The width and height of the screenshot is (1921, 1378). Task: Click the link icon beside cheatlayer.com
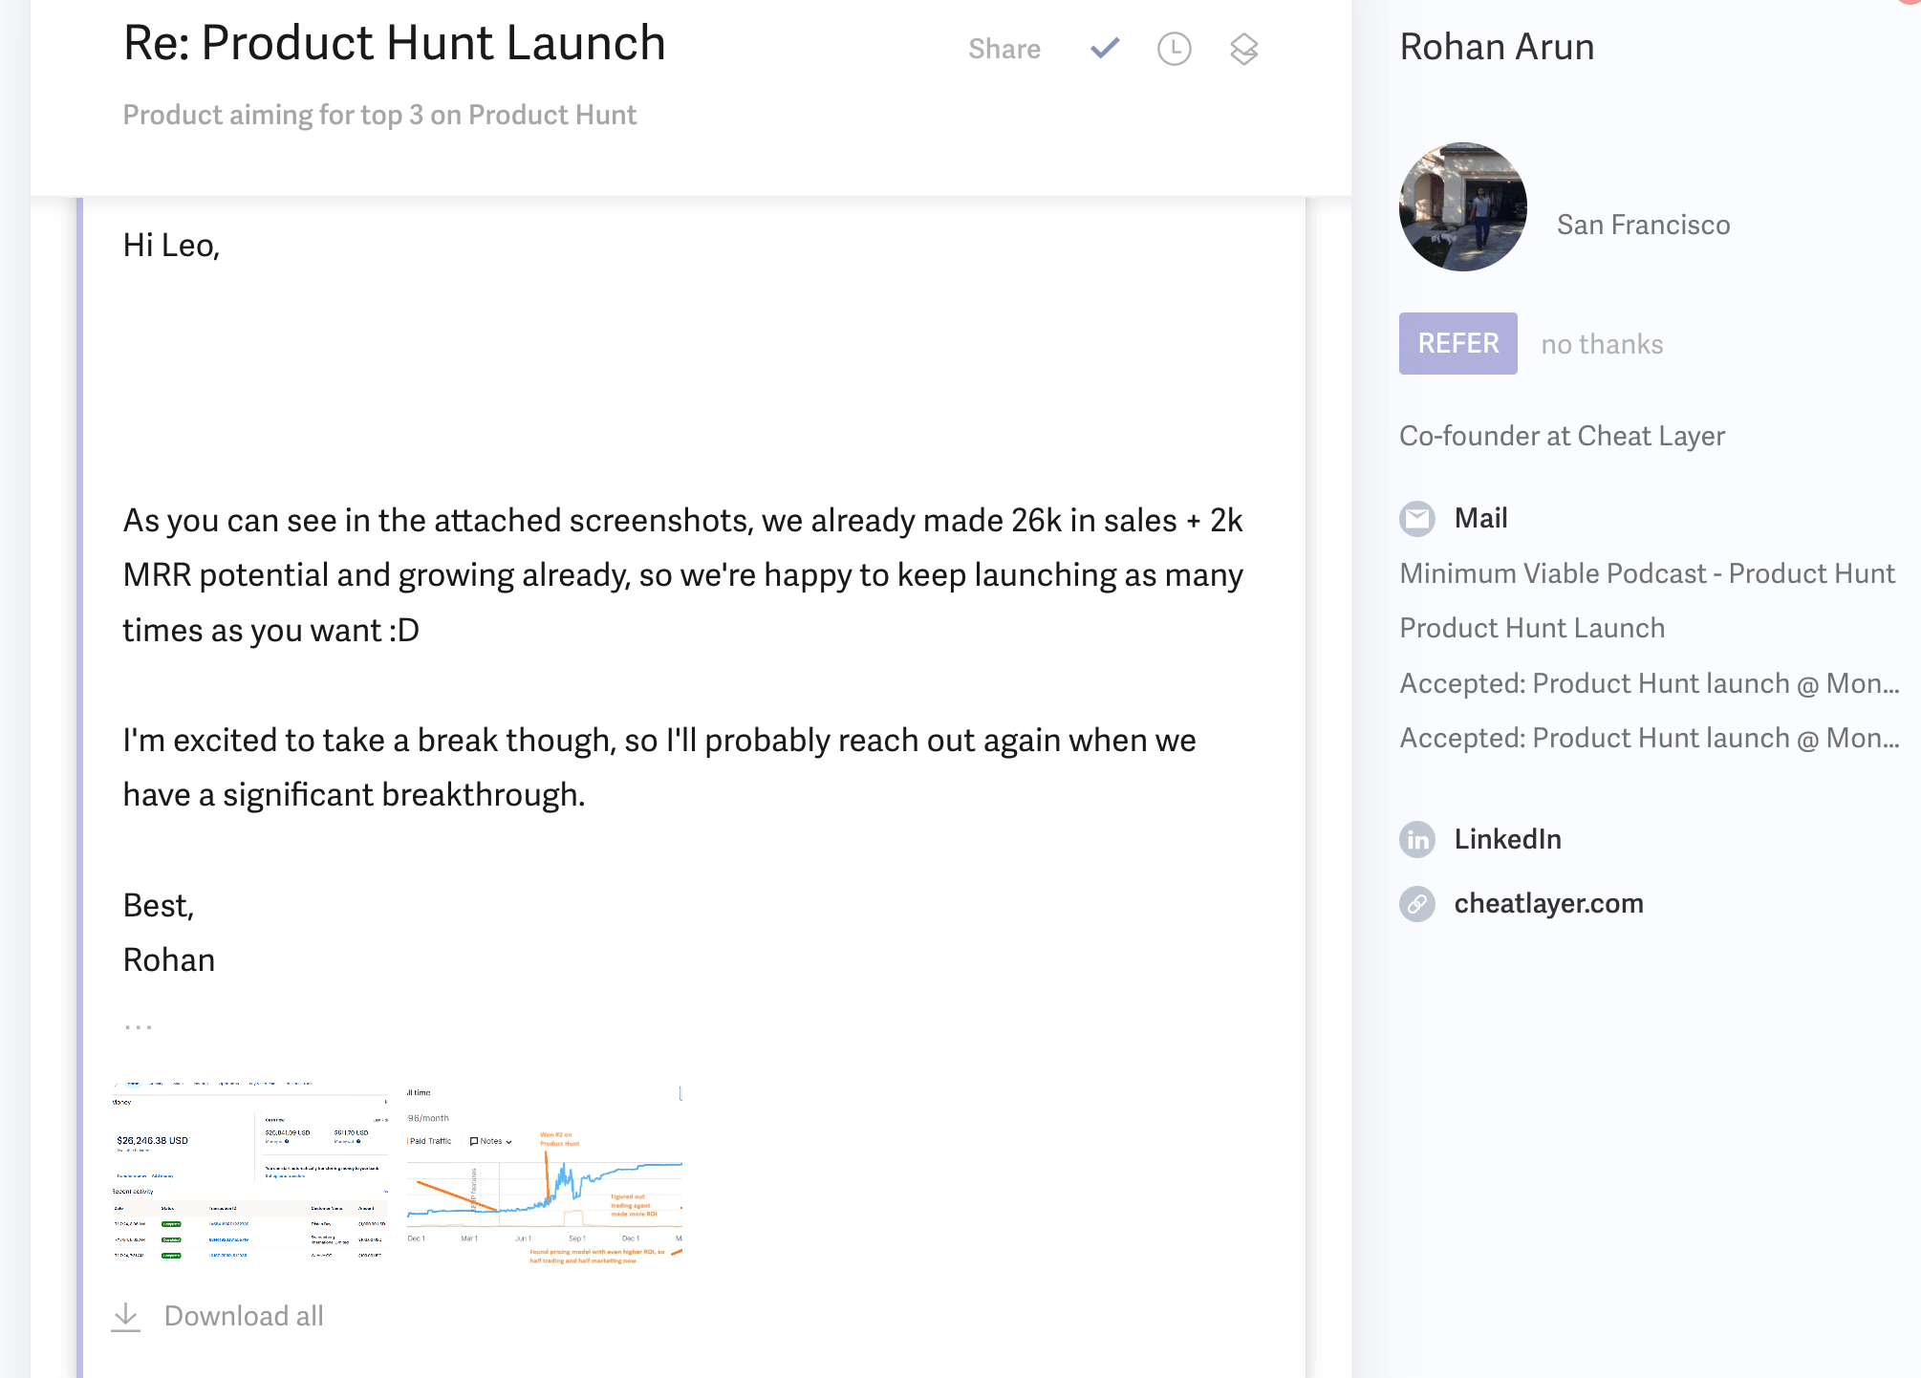pyautogui.click(x=1416, y=903)
